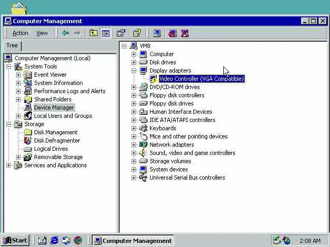Viewport: 330px width, 247px height.
Task: Click the Show Desktop Quick Launch icon
Action: point(42,240)
